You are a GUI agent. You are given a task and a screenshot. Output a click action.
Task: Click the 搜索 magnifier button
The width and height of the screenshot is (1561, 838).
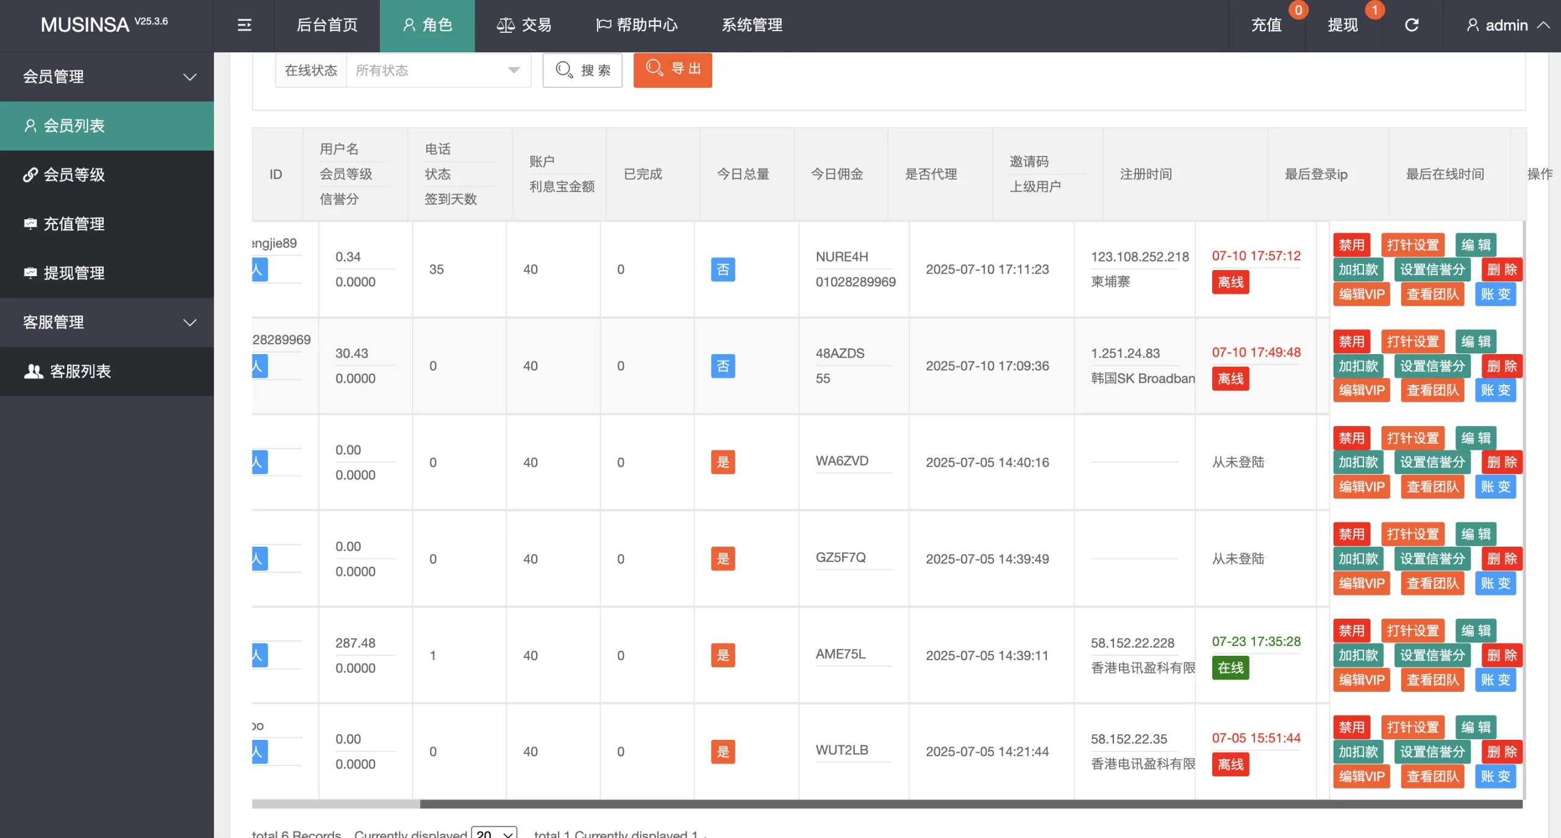pos(582,69)
